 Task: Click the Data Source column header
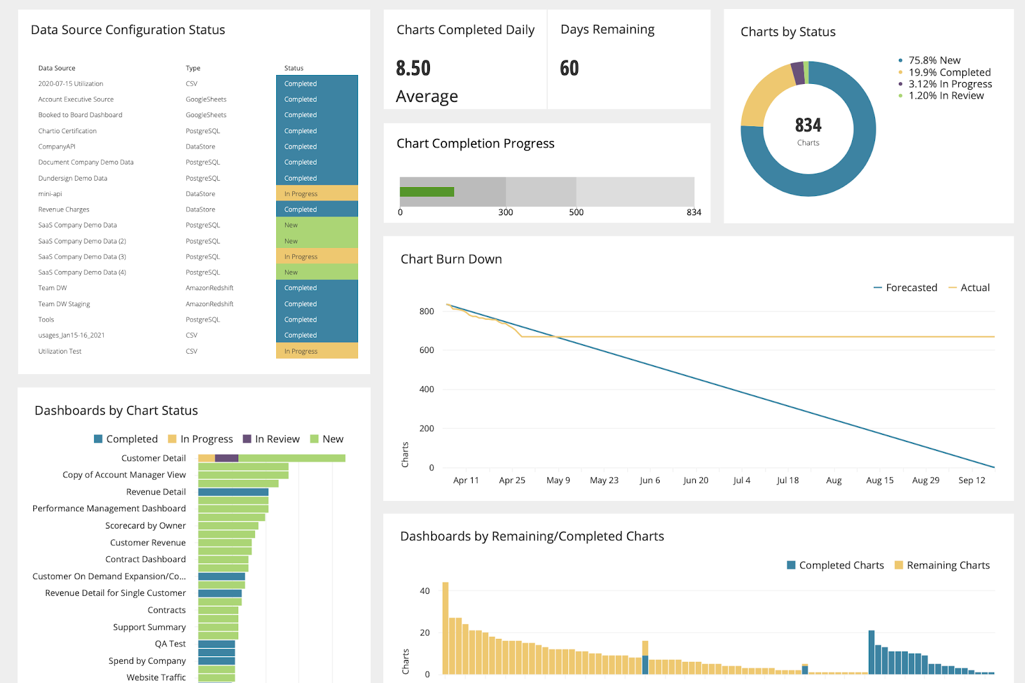coord(56,68)
